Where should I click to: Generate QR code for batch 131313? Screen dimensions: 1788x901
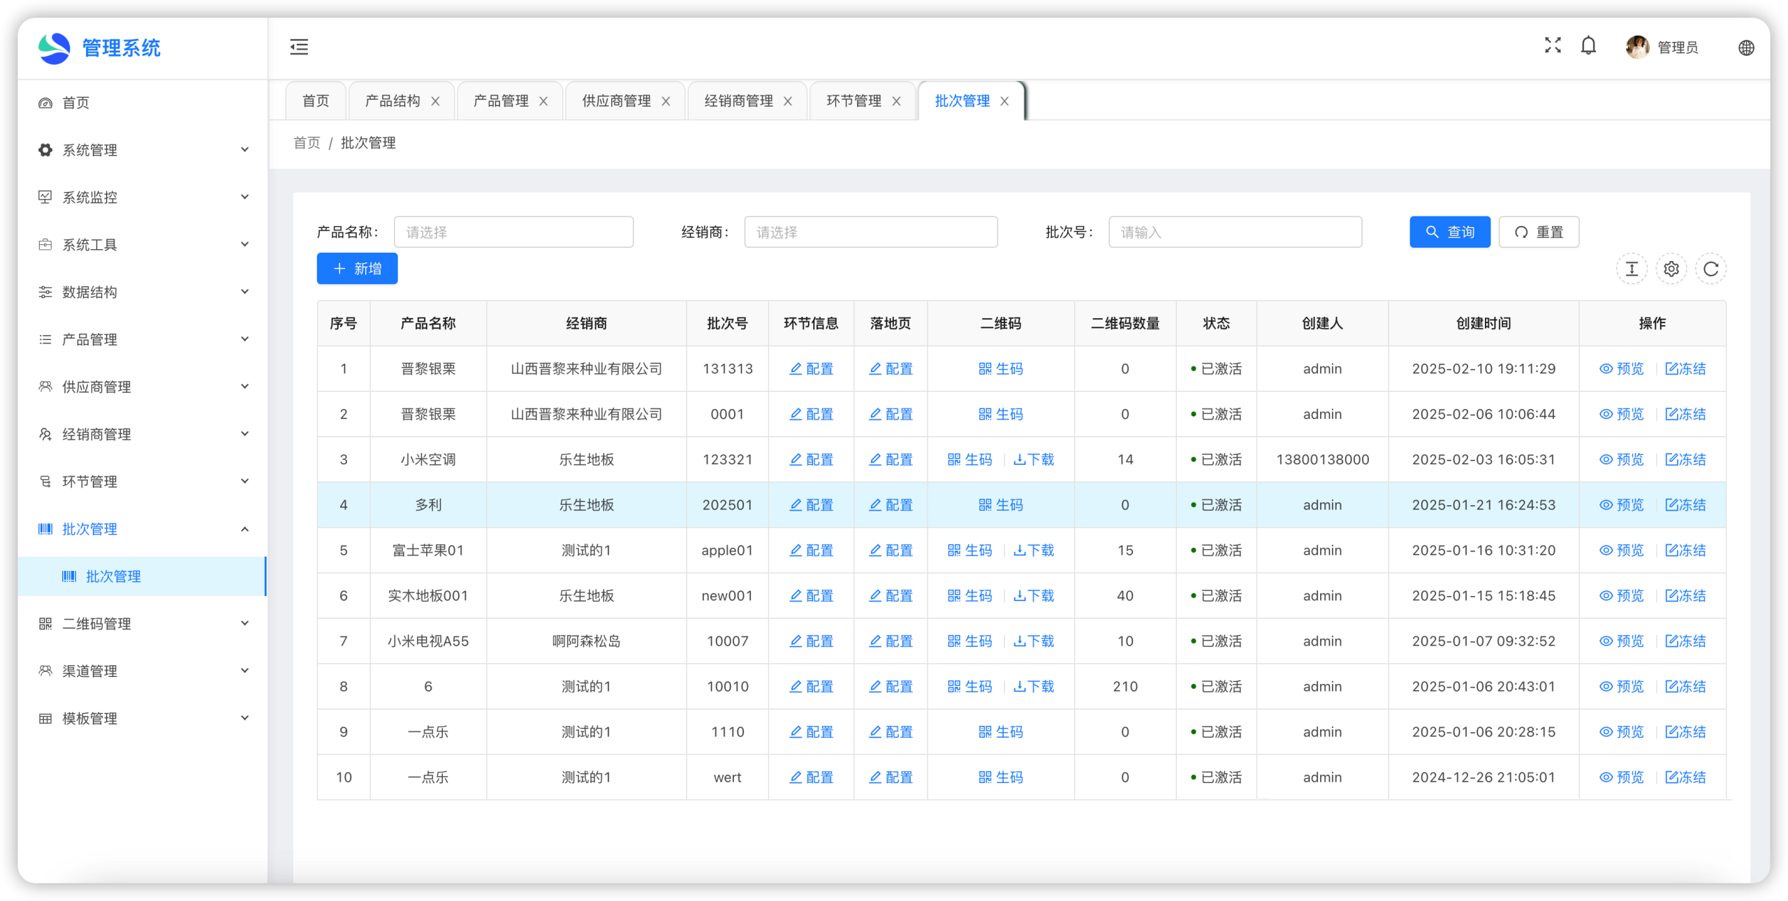pos(1001,368)
